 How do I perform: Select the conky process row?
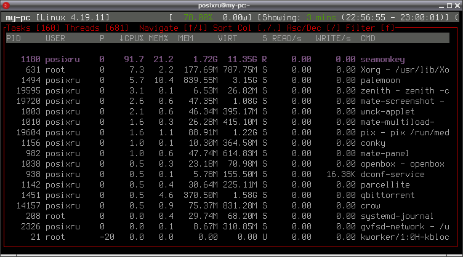click(228, 143)
